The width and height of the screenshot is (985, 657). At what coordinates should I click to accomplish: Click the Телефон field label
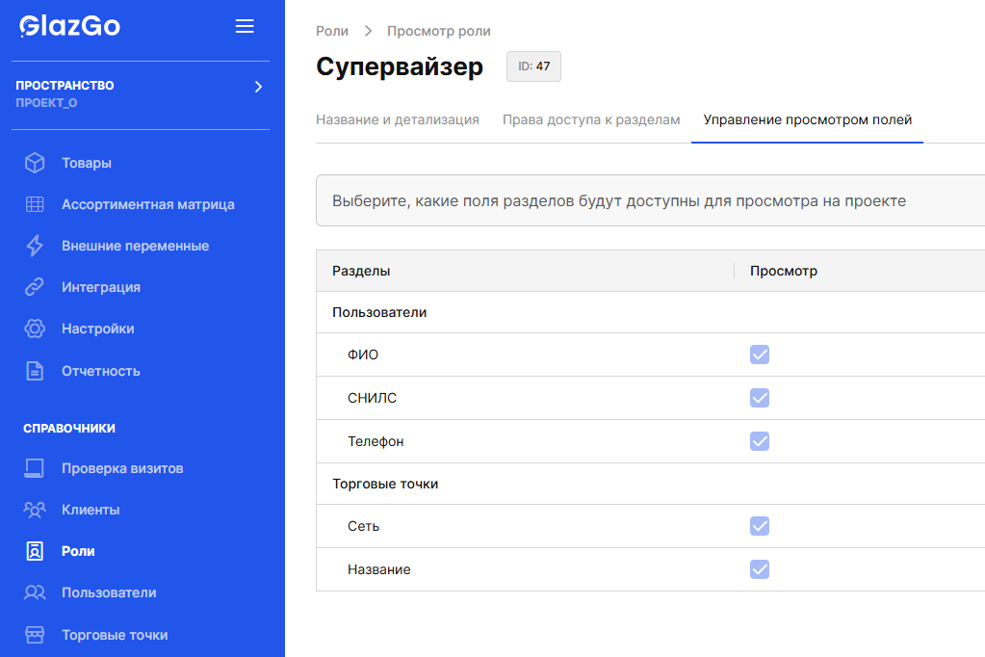coord(376,441)
